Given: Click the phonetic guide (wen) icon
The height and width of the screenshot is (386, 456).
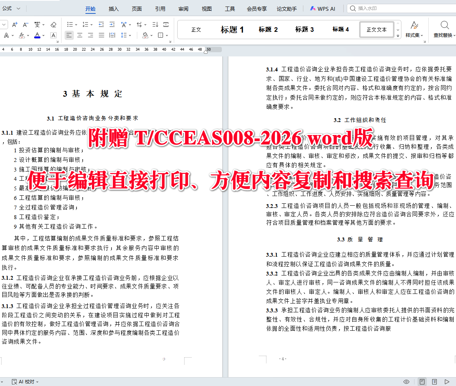Looking at the screenshot, I should tap(37, 25).
